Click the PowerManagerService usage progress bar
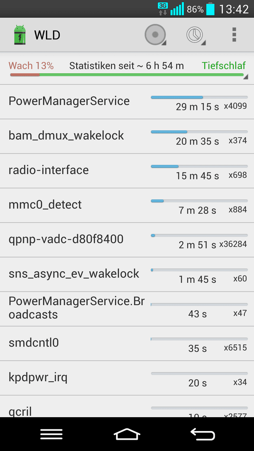 coord(199,97)
